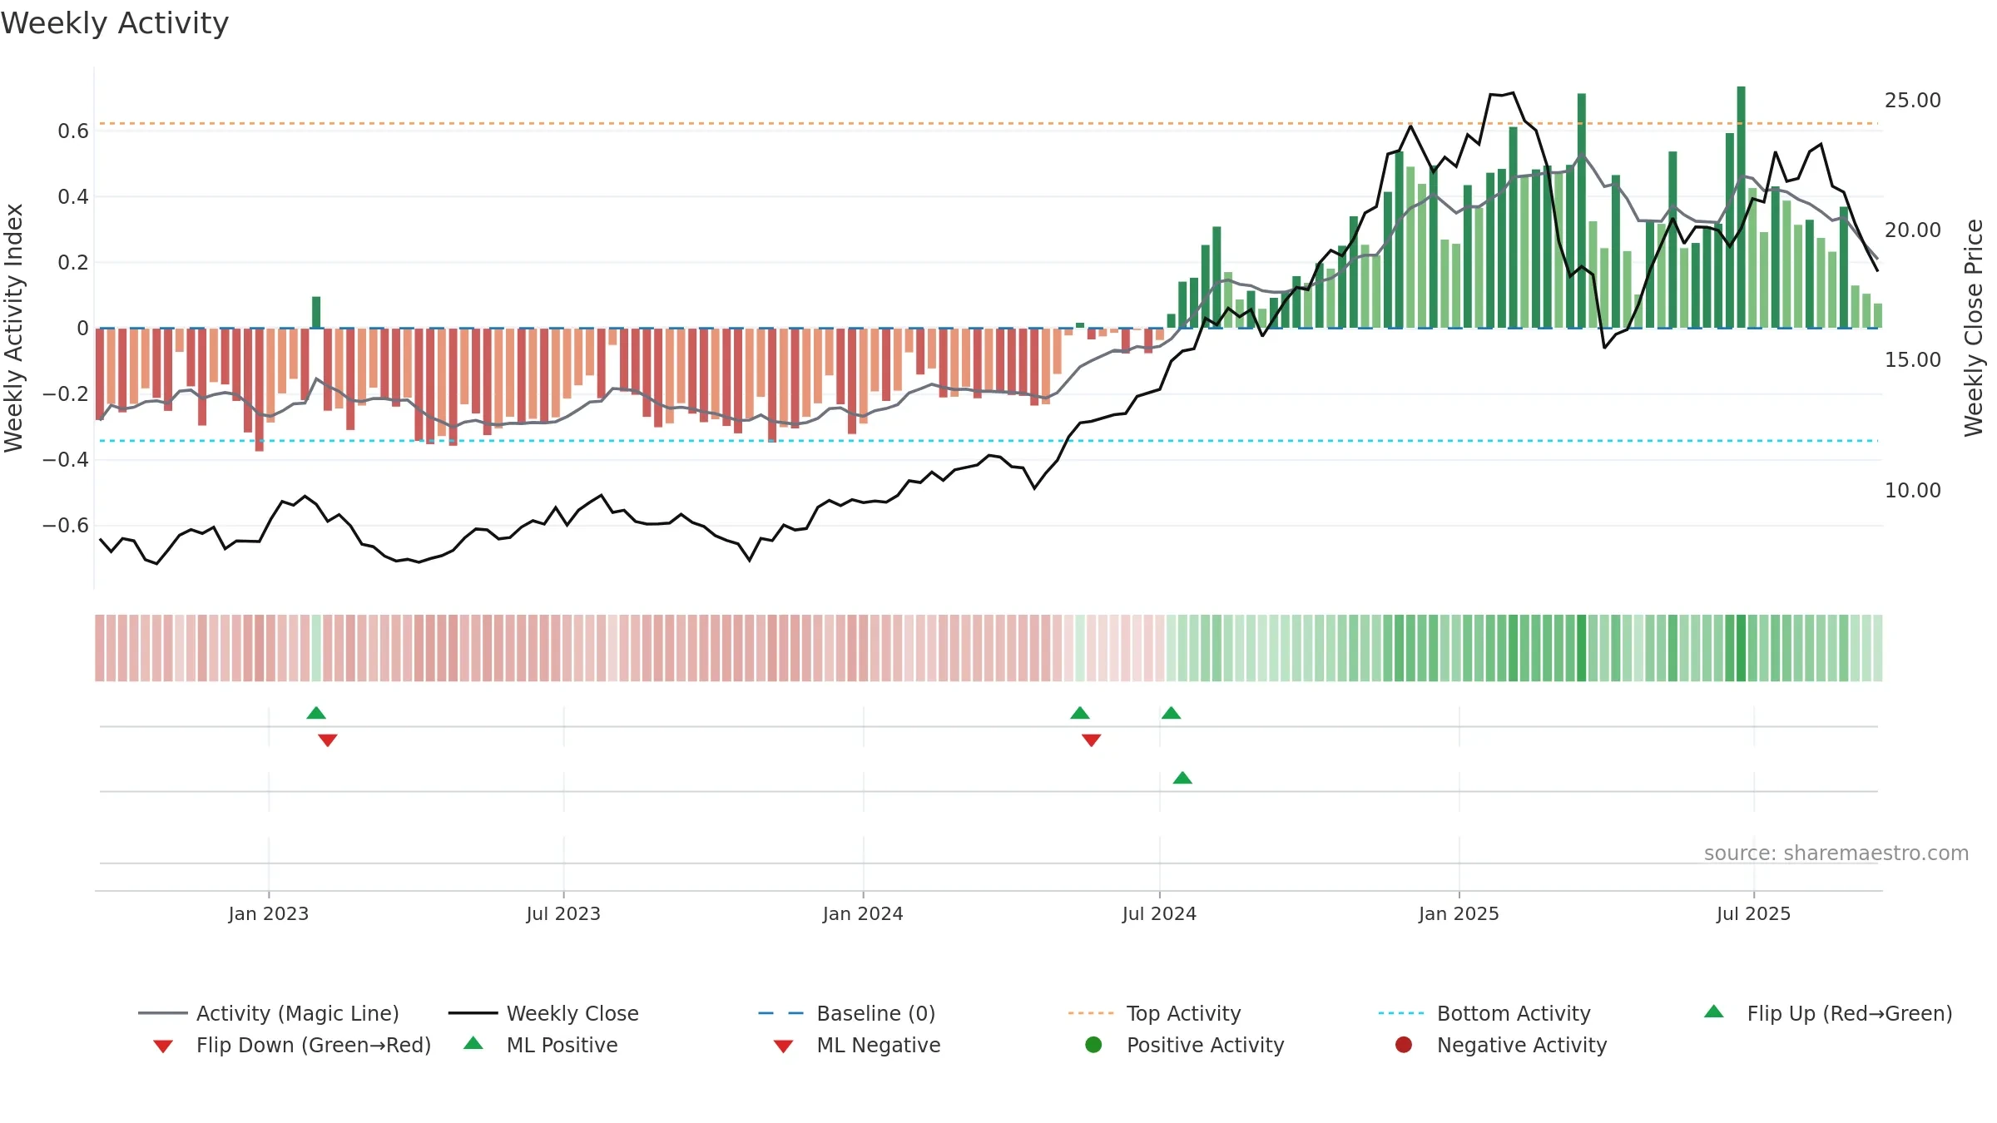Click the −0.4 activity index tick label

[x=65, y=460]
